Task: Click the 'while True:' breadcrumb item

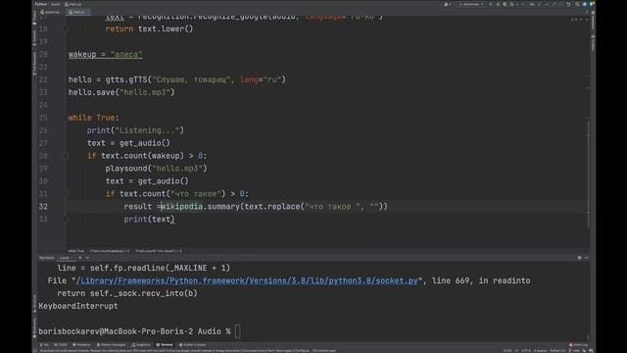Action: 76,251
